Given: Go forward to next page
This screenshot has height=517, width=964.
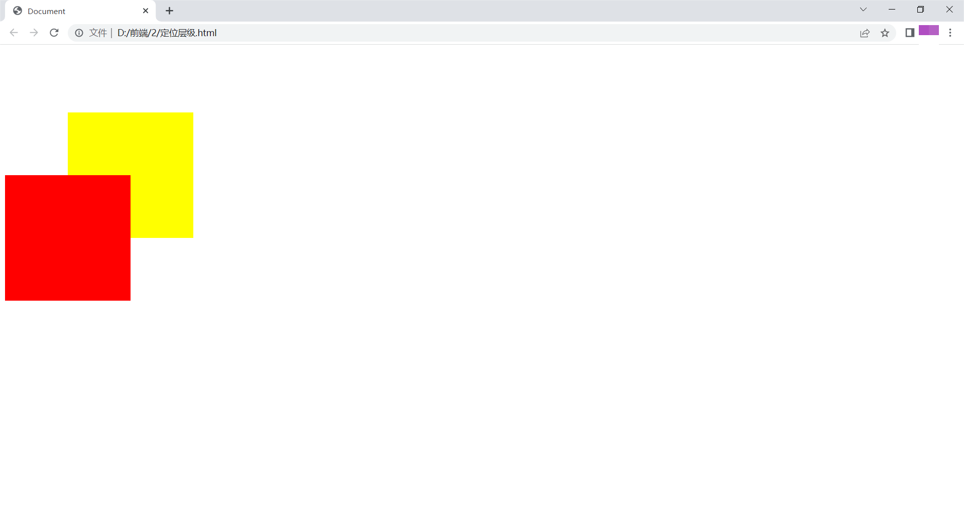Looking at the screenshot, I should (34, 33).
